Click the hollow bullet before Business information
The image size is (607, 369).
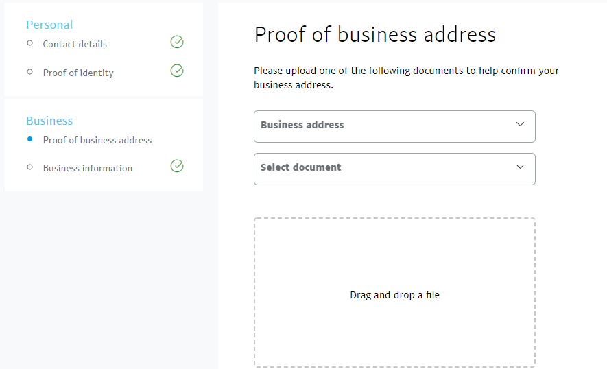[29, 167]
